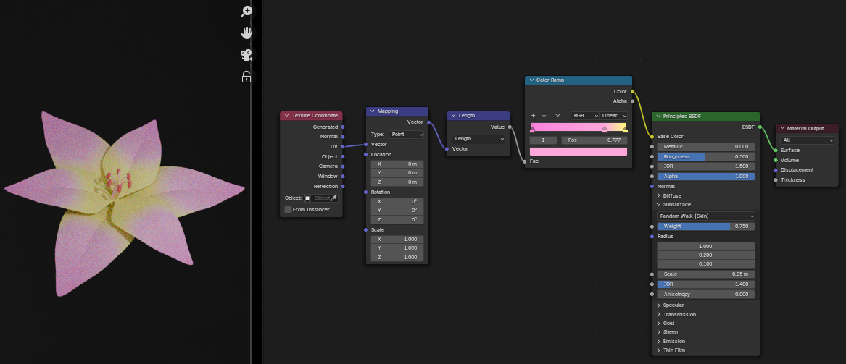This screenshot has height=364, width=846.
Task: Click the Mapping Scale Z field
Action: [x=397, y=258]
